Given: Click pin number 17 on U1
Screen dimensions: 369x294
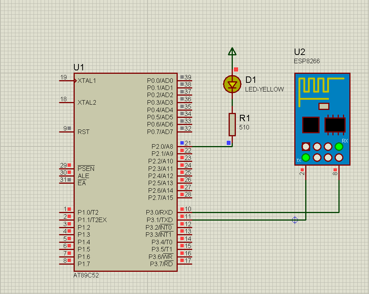Looking at the screenshot, I should (x=188, y=260).
